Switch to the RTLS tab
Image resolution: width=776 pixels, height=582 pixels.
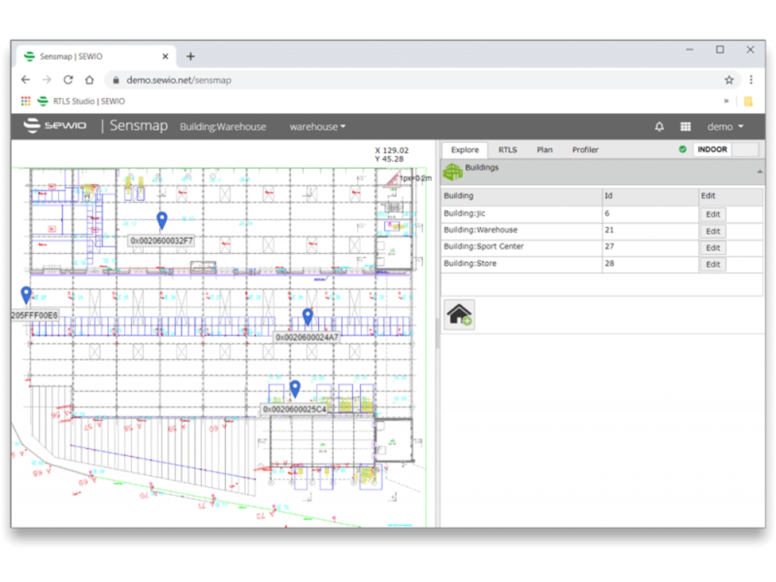(508, 149)
